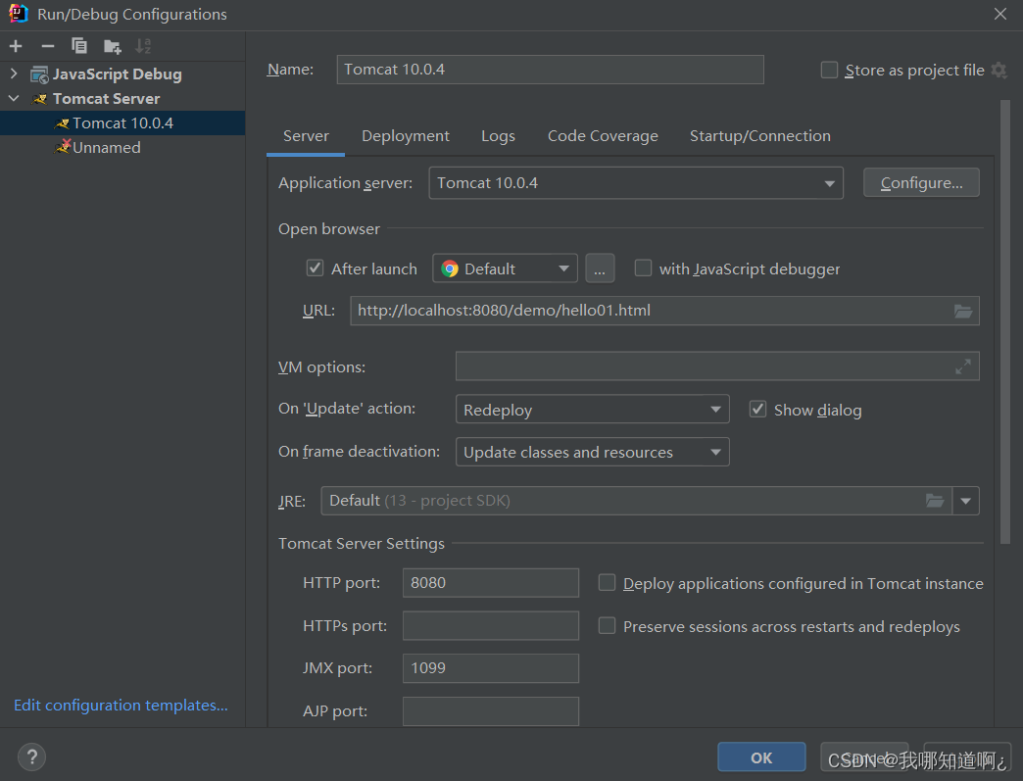Switch to the Startup/Connection tab

[x=760, y=135]
